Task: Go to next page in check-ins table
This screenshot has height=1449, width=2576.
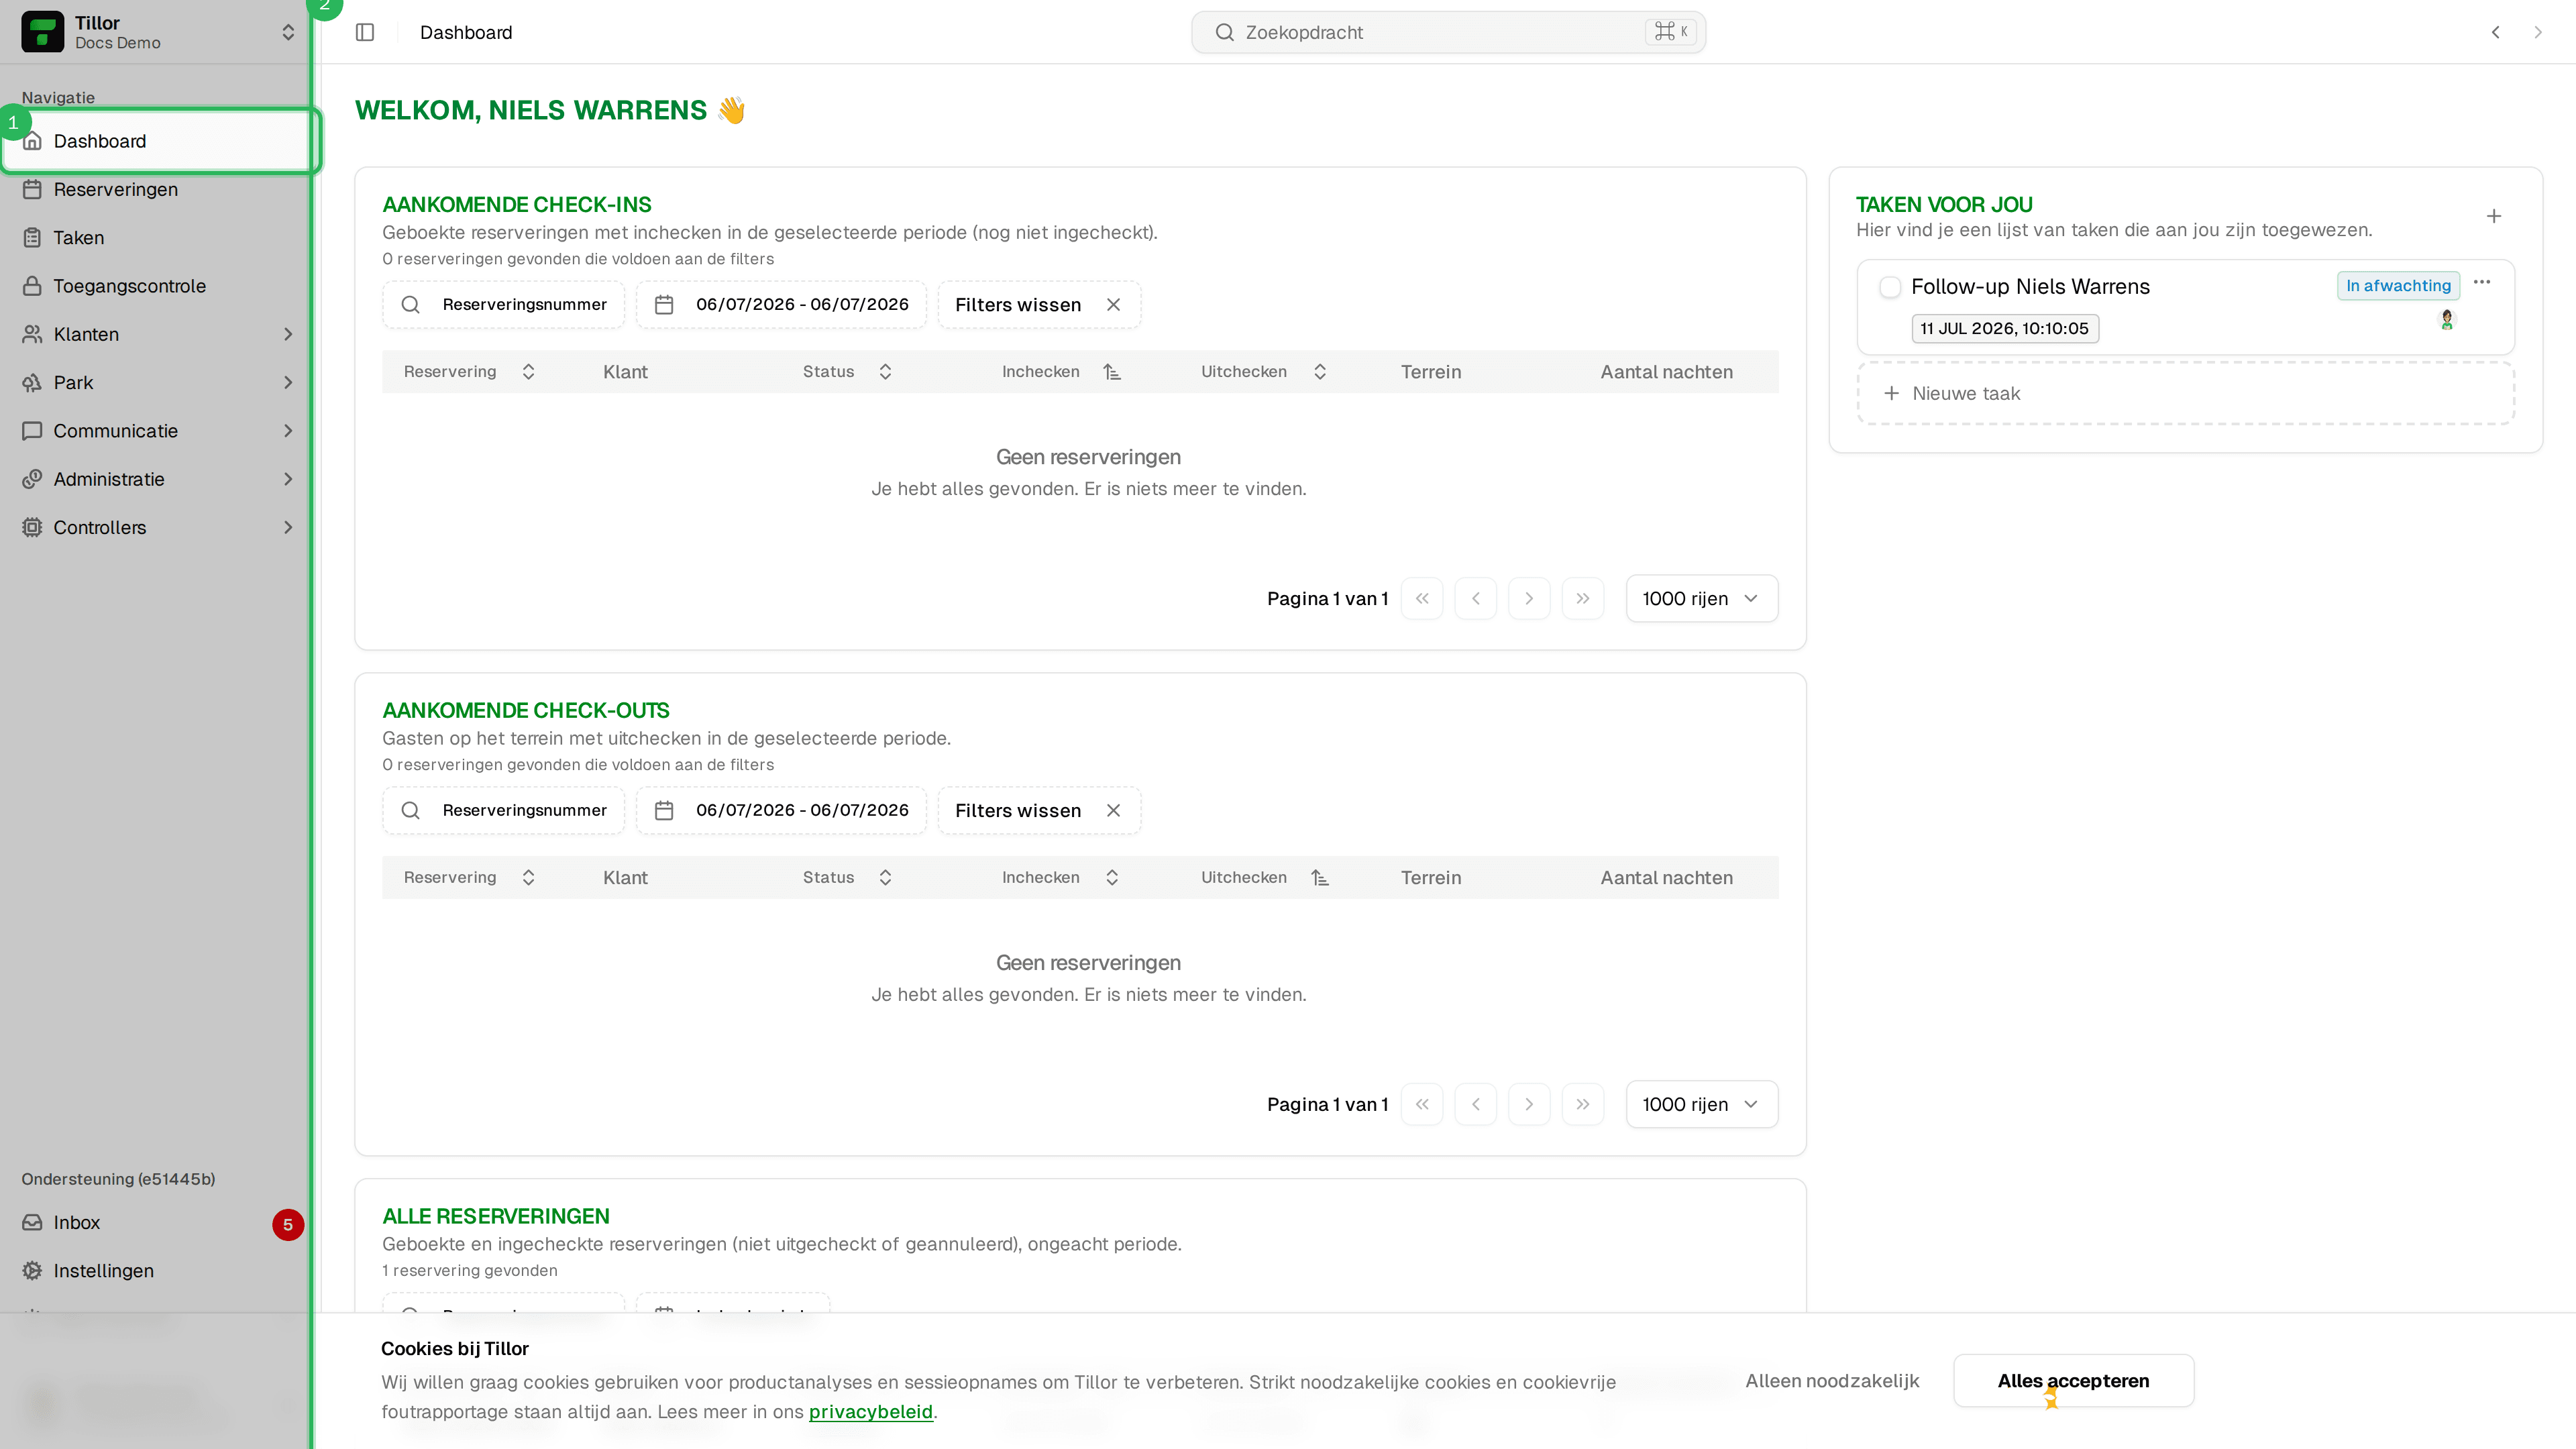Action: point(1529,598)
